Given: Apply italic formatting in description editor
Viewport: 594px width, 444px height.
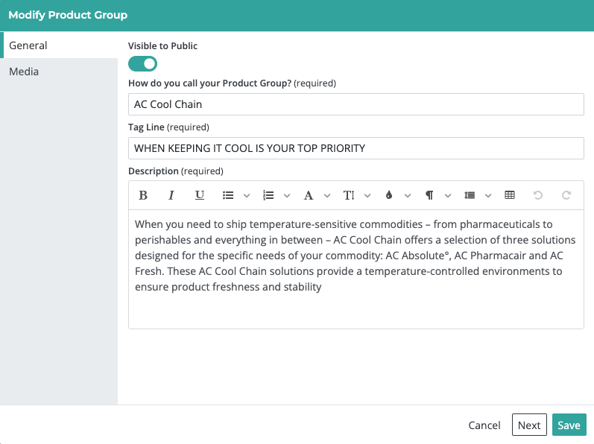Looking at the screenshot, I should pos(171,195).
